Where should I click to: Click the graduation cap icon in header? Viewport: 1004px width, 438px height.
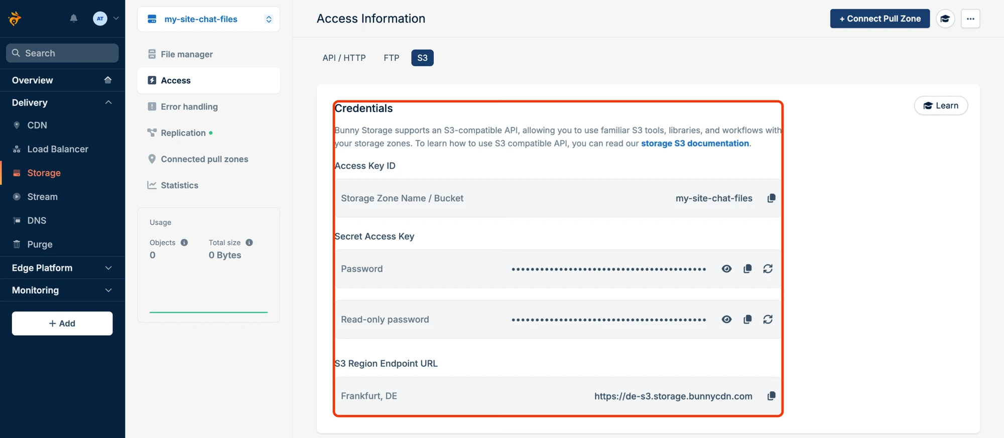pos(945,19)
